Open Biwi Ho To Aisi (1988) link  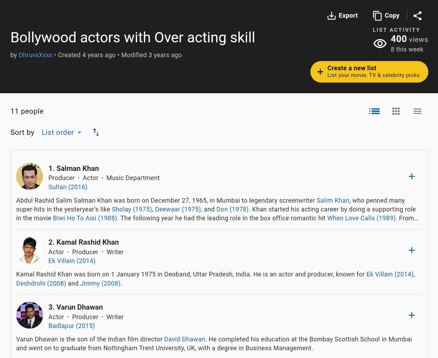pos(85,218)
